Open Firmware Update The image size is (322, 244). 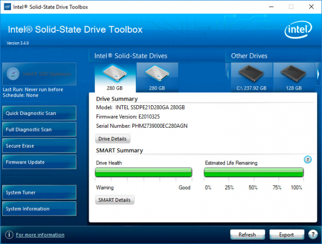[x=39, y=162]
